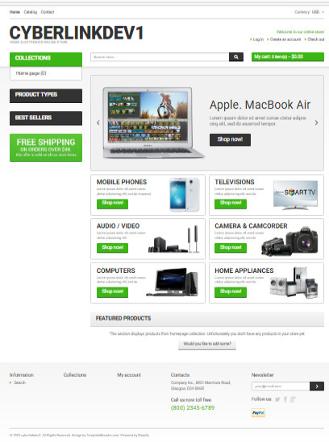Screen dimensions: 329x442
Task: Open the Home menu item
Action: [15, 12]
